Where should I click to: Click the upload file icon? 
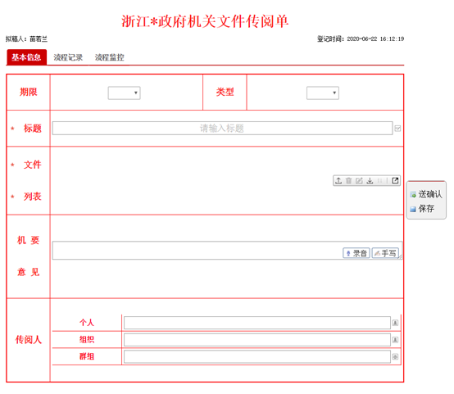(338, 181)
